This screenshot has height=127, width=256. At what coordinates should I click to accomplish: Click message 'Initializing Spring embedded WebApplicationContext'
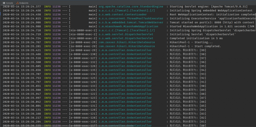[211, 10]
